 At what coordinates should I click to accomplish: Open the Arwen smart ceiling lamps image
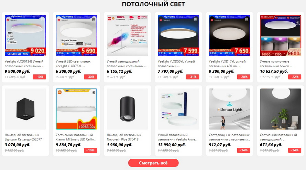[x=281, y=36]
